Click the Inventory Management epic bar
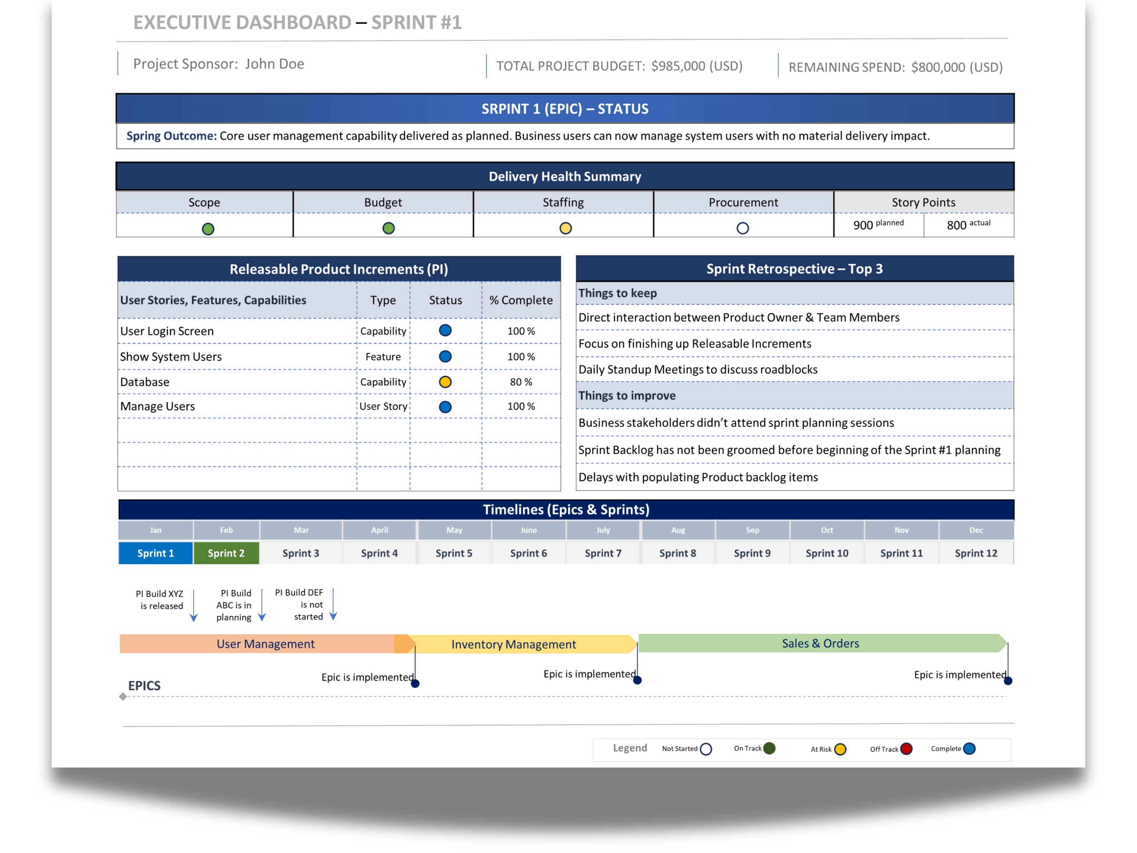1137x853 pixels. 514,644
